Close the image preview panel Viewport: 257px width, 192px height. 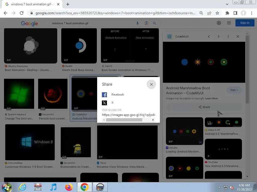pyautogui.click(x=238, y=36)
